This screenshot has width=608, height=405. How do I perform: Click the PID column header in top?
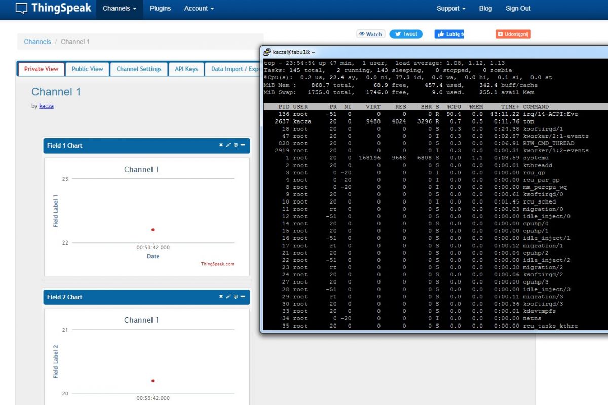(x=284, y=107)
